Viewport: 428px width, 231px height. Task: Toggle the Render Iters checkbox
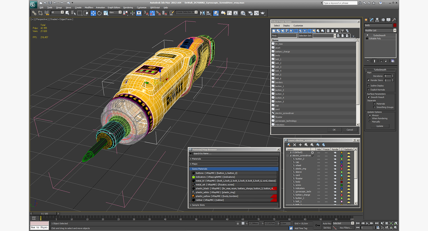pyautogui.click(x=368, y=80)
